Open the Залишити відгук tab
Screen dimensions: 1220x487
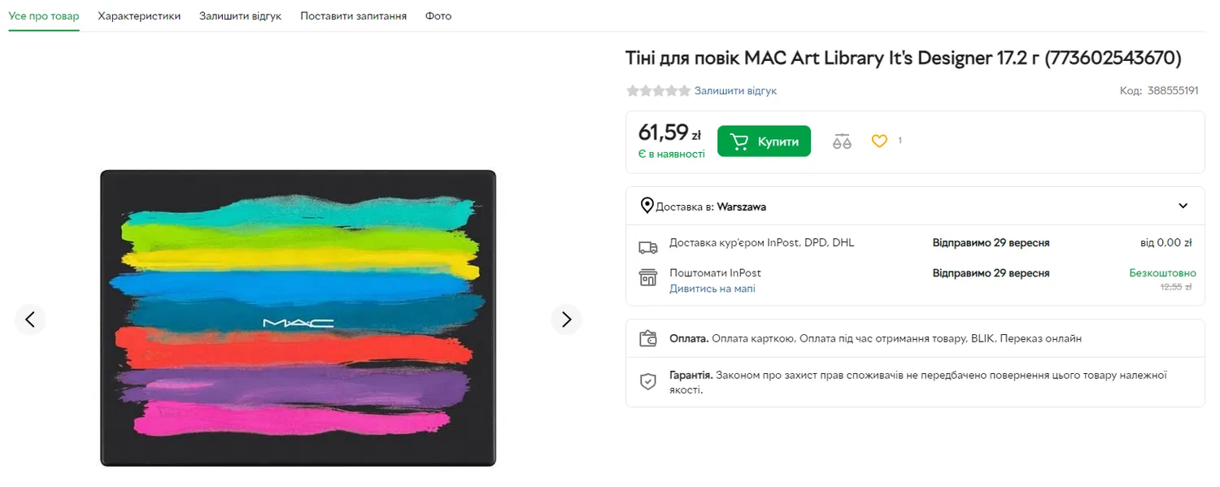(x=240, y=15)
